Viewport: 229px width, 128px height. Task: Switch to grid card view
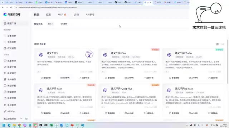(217, 44)
